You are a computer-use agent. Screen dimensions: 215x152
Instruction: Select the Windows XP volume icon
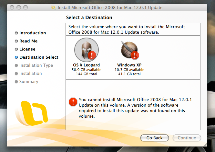tap(129, 50)
